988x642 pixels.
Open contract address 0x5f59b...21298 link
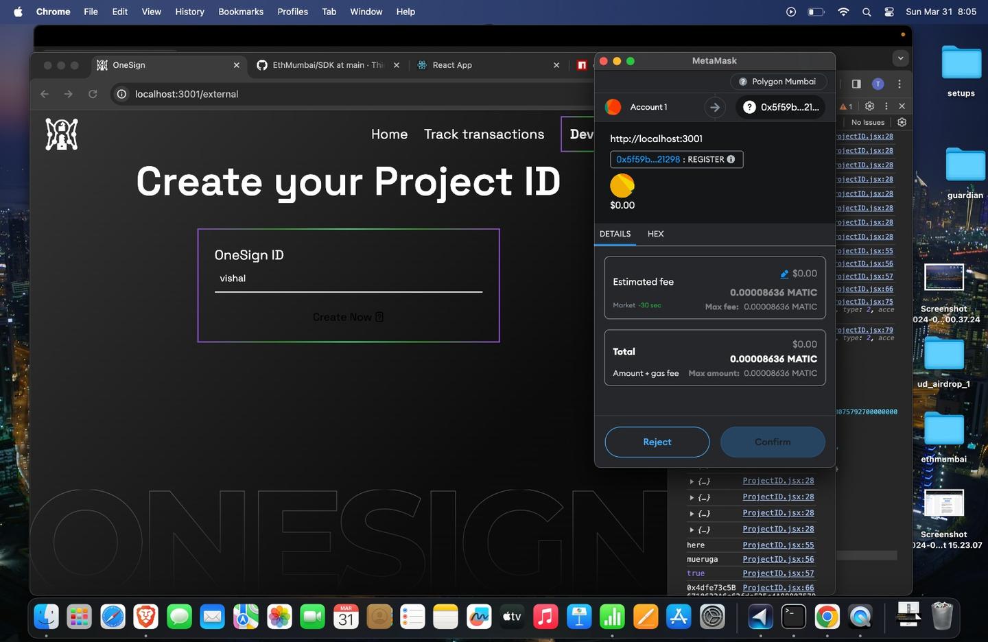coord(648,159)
